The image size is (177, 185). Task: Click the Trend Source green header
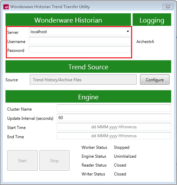(88, 67)
